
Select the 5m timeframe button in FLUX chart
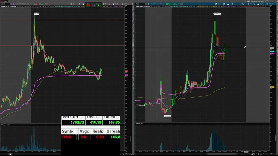tap(236, 4)
